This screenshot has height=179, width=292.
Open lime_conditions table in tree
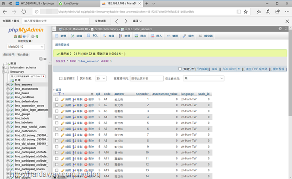click(x=25, y=97)
